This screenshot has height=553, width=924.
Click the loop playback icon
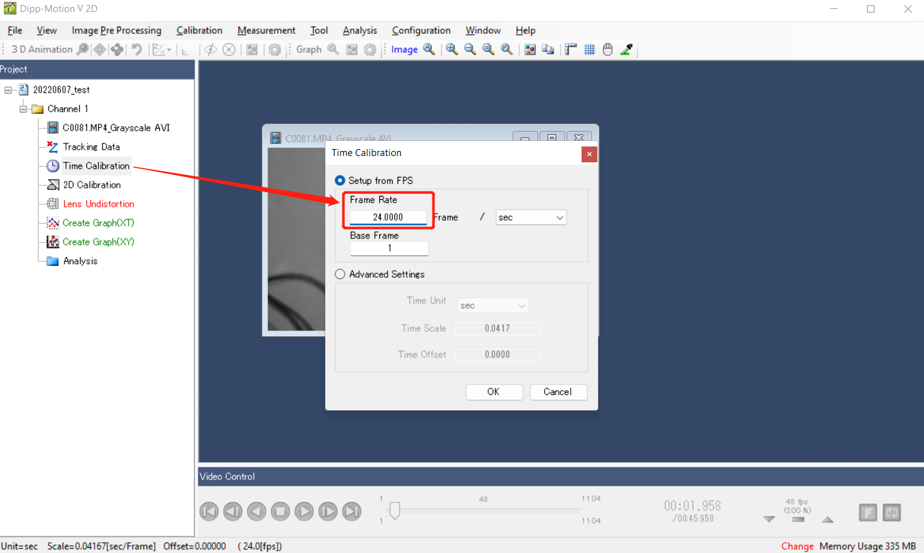(x=892, y=512)
